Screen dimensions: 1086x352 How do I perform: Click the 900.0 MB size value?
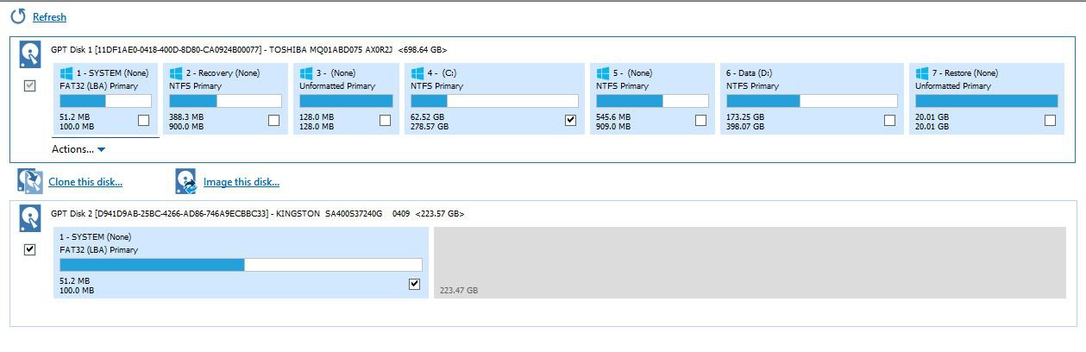point(186,127)
